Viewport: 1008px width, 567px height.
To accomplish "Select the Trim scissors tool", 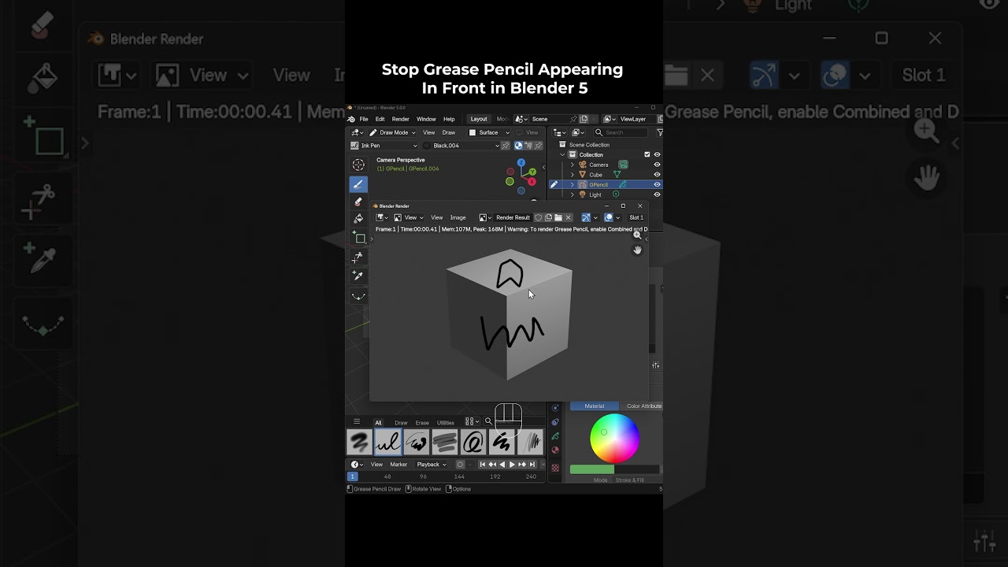I will (358, 257).
